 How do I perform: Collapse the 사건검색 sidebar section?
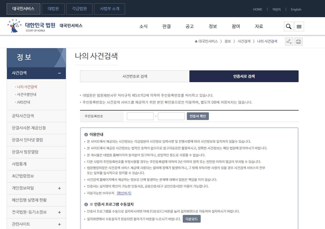[x=59, y=73]
